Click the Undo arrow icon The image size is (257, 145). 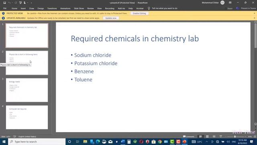(9, 3)
